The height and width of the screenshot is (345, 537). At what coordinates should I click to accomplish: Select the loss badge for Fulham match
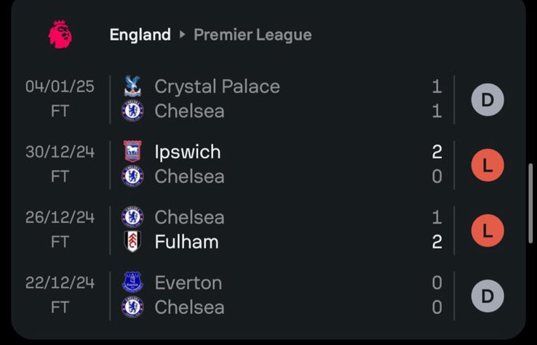point(488,230)
